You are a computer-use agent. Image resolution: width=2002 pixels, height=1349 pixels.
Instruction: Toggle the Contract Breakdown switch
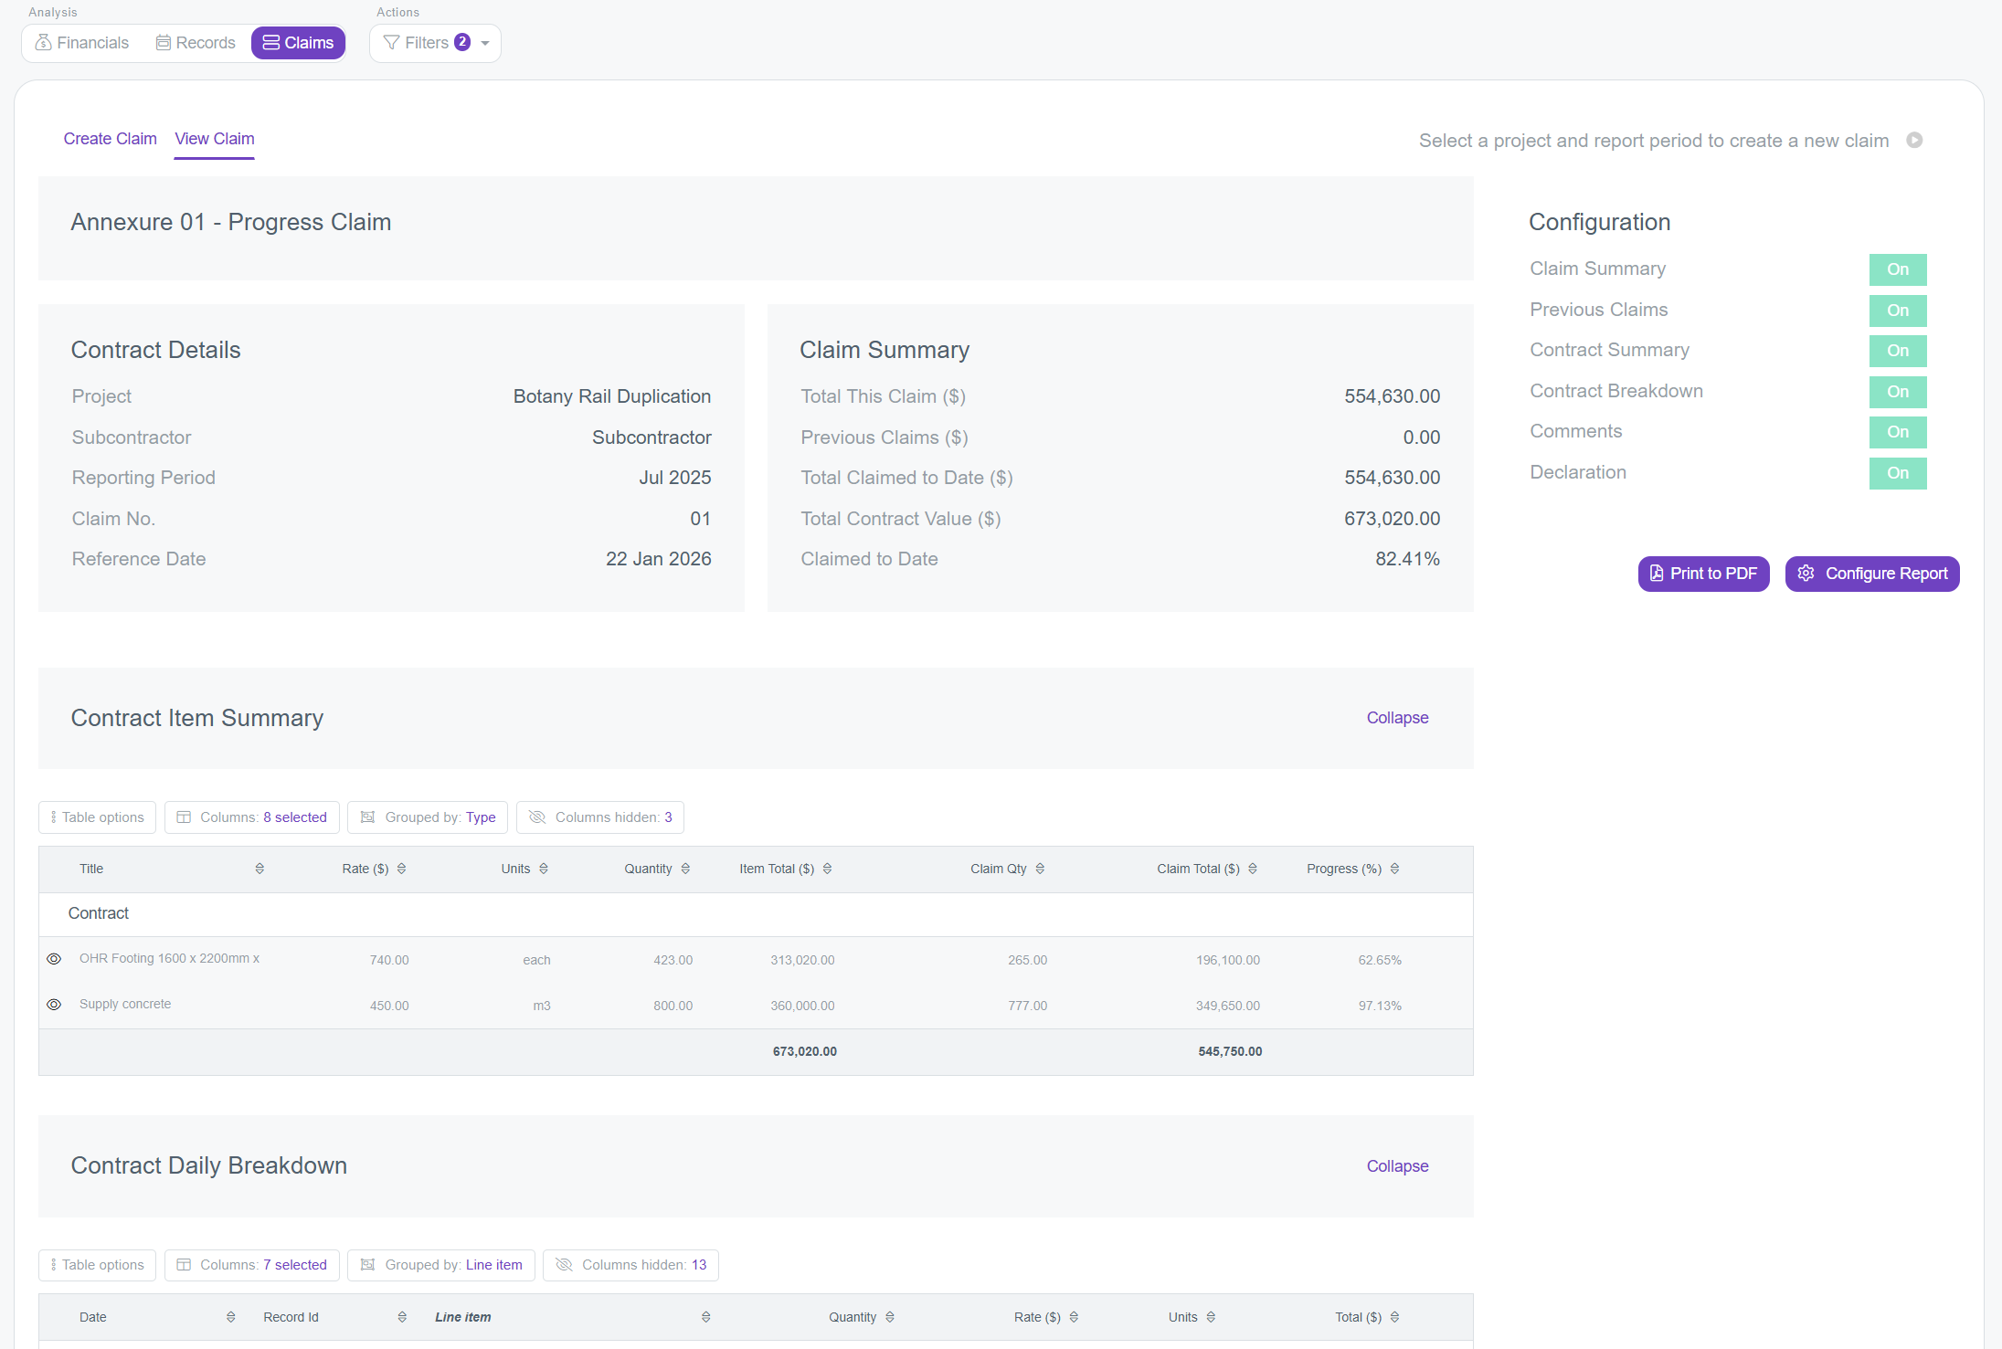(1897, 392)
